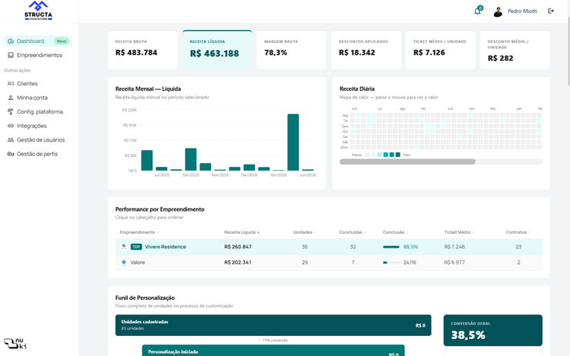The width and height of the screenshot is (570, 356).
Task: Open Pedro Miotti profile avatar
Action: 498,12
